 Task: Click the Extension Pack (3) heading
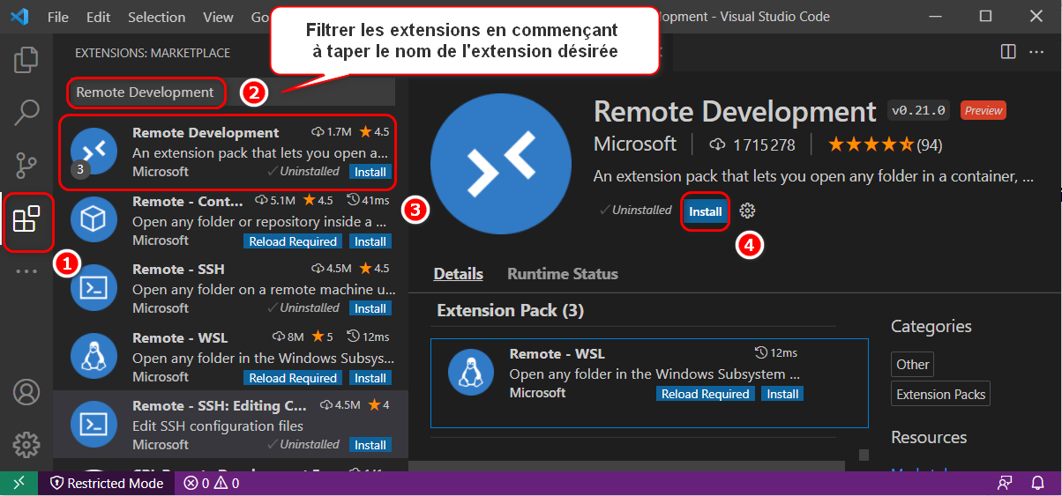click(511, 310)
